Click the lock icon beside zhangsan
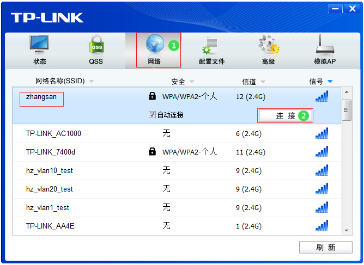 [x=153, y=96]
